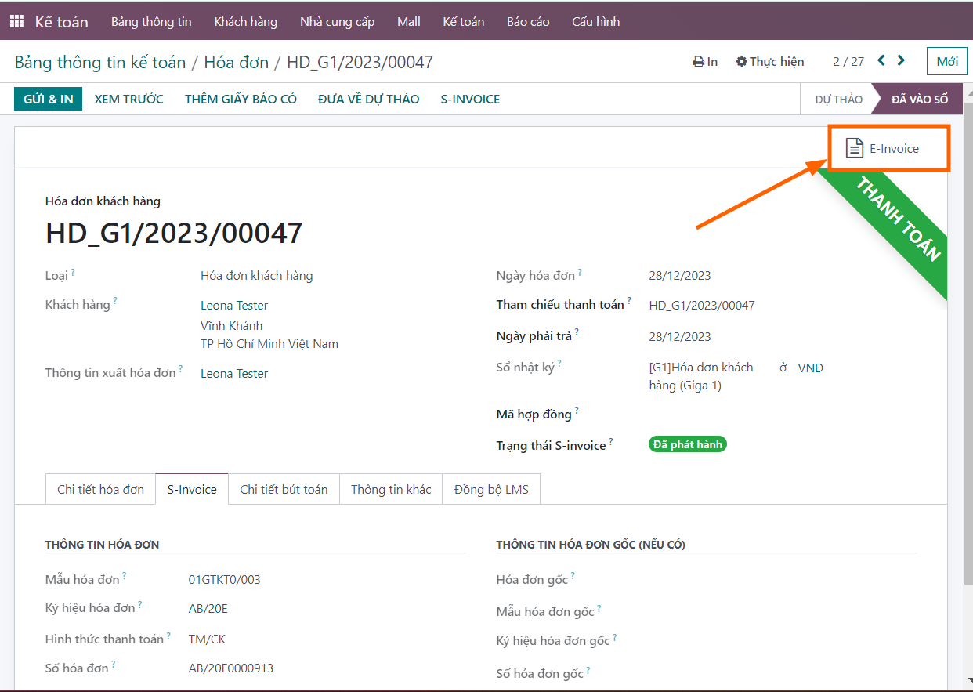Image resolution: width=973 pixels, height=692 pixels.
Task: Click help mark beside Thông tin xuất hóa đơn
Action: [181, 368]
